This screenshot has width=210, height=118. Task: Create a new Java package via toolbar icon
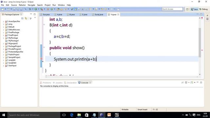point(48,9)
